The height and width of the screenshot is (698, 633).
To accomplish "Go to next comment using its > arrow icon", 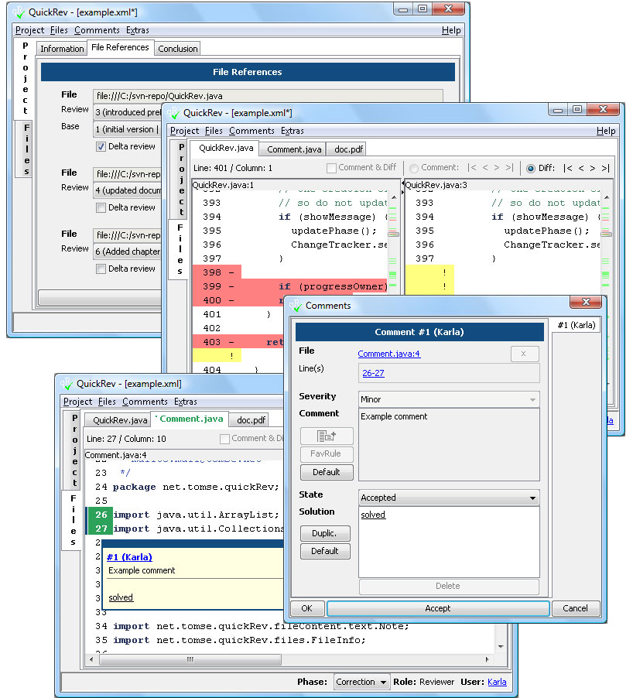I will click(498, 168).
